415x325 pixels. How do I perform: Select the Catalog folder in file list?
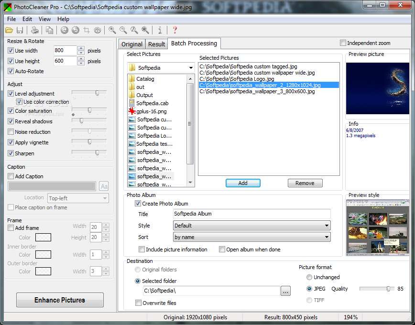(x=145, y=79)
